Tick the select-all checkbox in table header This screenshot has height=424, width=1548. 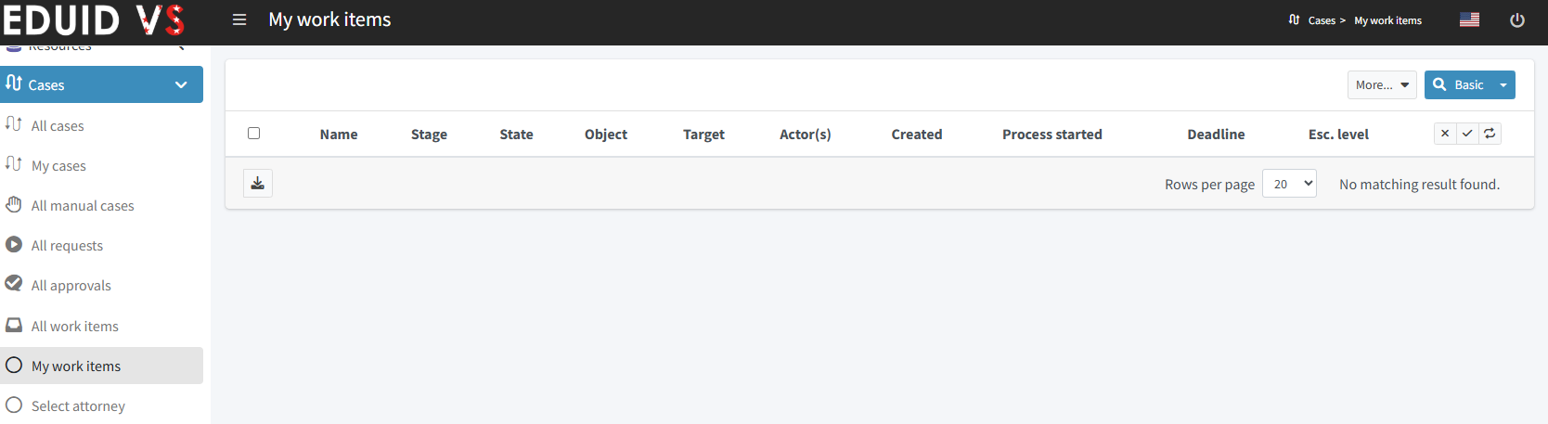253,134
